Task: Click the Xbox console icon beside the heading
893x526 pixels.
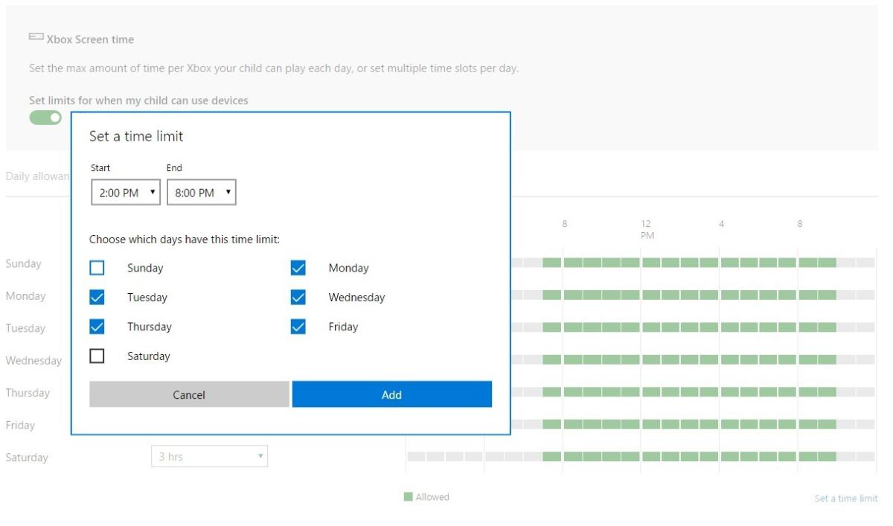Action: [36, 37]
